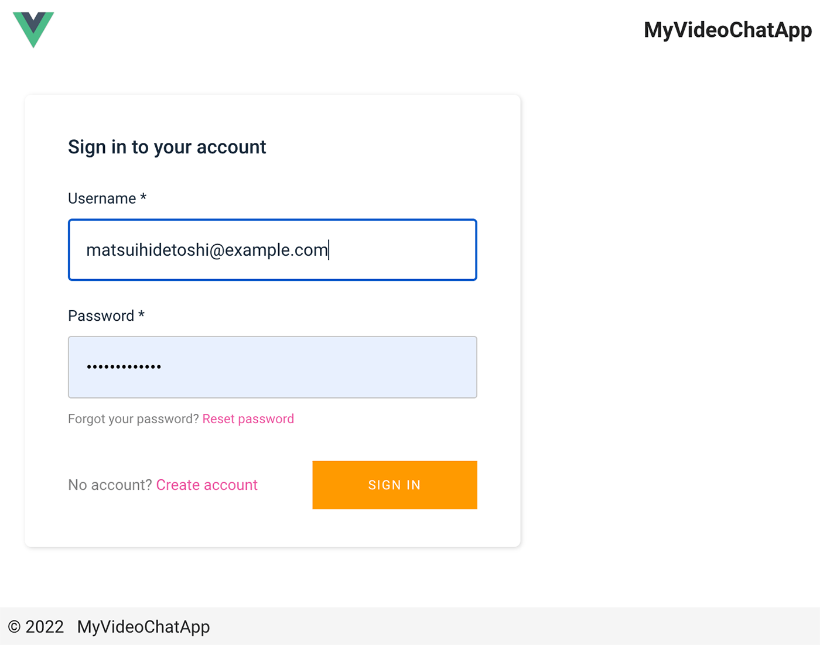Focus the Password input field
This screenshot has height=645, width=820.
click(x=272, y=367)
